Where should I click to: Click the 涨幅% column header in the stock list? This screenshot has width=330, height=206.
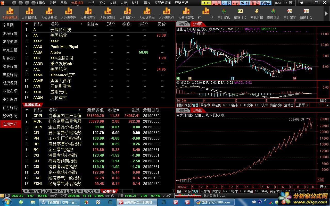click(x=92, y=24)
